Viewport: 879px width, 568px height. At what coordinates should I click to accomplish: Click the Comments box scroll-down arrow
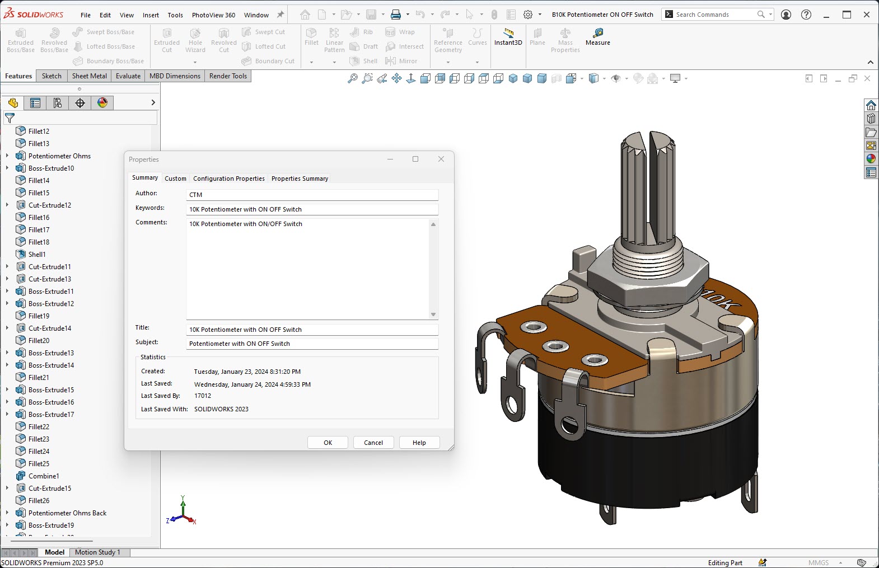click(x=433, y=314)
